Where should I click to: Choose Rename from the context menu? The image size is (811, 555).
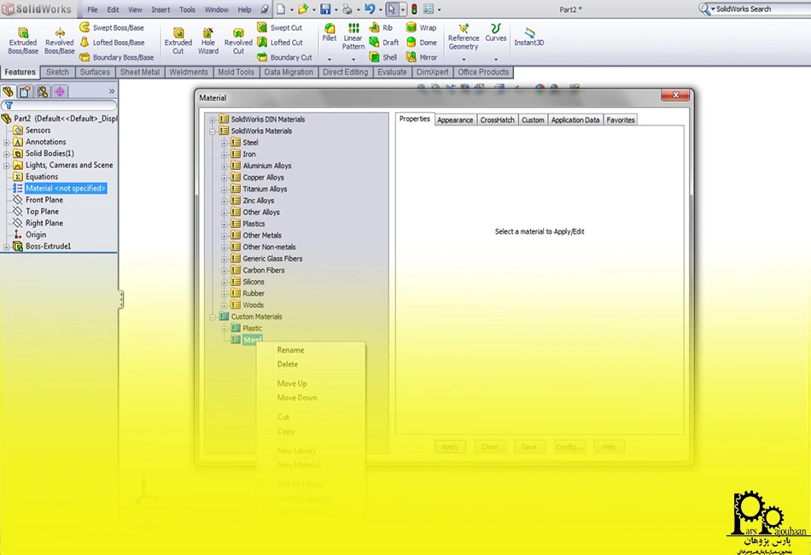coord(290,350)
